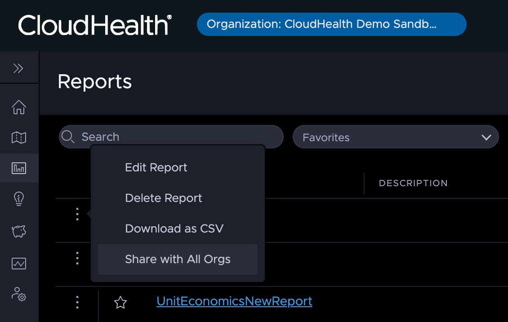Screen dimensions: 508x322
Task: Open the three-dot menu for UnitEconomicsNewReport
Action: coord(77,302)
